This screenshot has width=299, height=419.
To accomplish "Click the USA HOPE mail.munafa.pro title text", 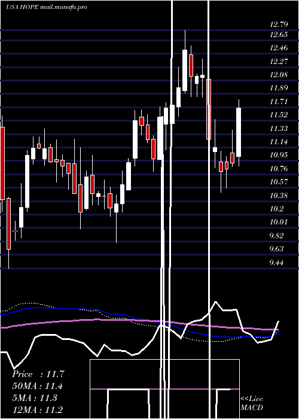I will [x=47, y=7].
